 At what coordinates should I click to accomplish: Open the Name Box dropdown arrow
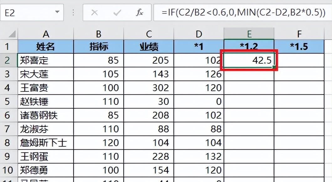coord(57,12)
